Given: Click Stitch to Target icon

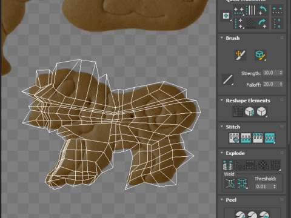Looking at the screenshot, I should tap(234, 138).
